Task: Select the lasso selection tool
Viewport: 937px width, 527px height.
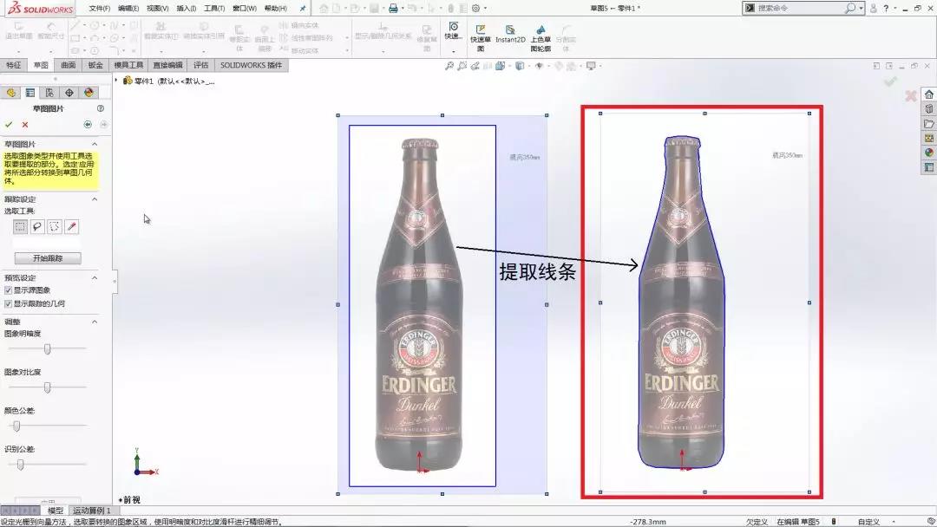Action: click(37, 226)
